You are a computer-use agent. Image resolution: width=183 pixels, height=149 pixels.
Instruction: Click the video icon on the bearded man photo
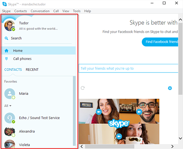139,112
